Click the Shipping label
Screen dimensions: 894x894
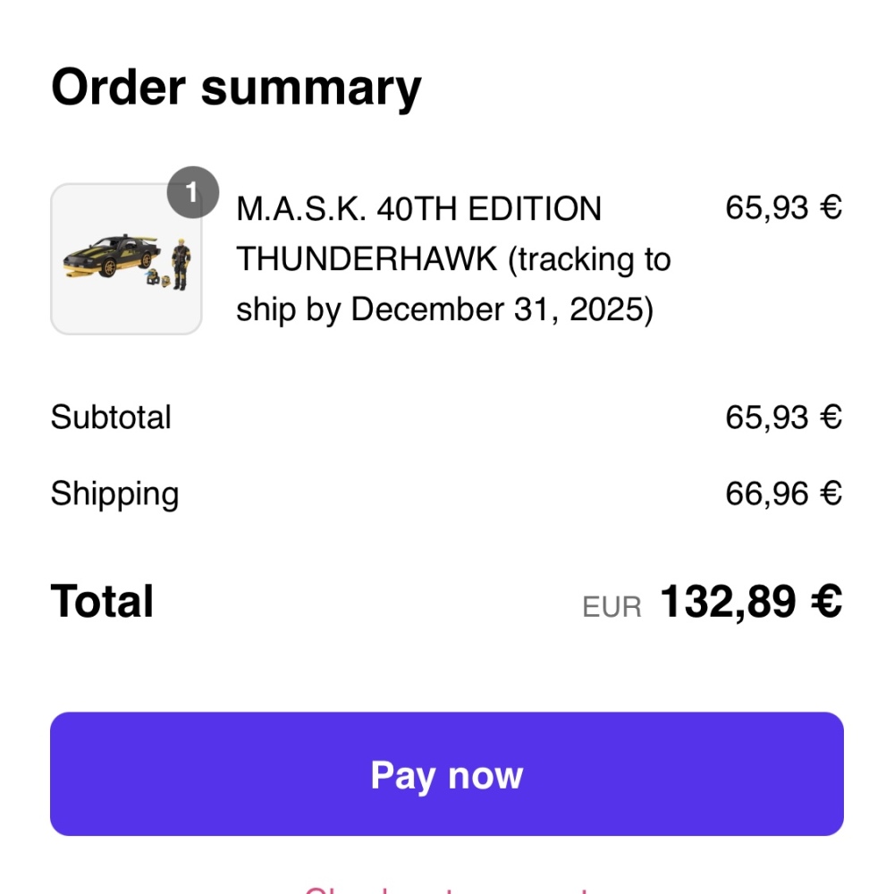coord(114,494)
